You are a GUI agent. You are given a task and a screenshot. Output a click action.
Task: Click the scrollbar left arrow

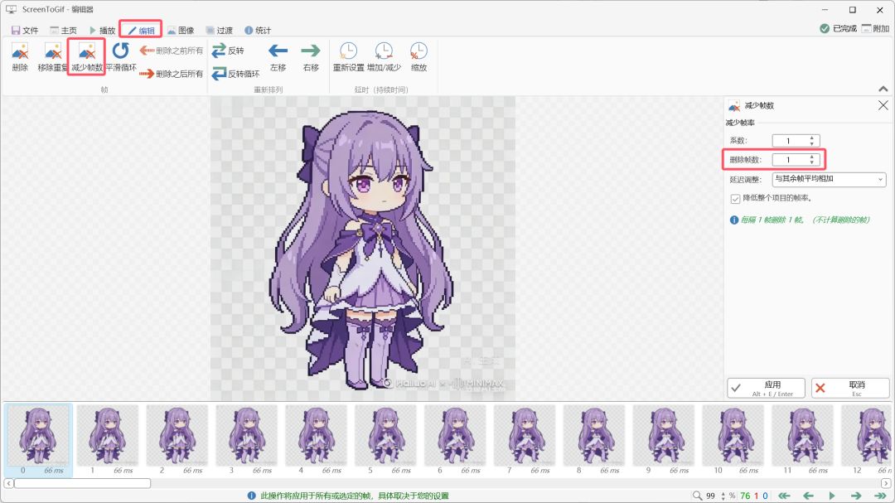click(8, 483)
